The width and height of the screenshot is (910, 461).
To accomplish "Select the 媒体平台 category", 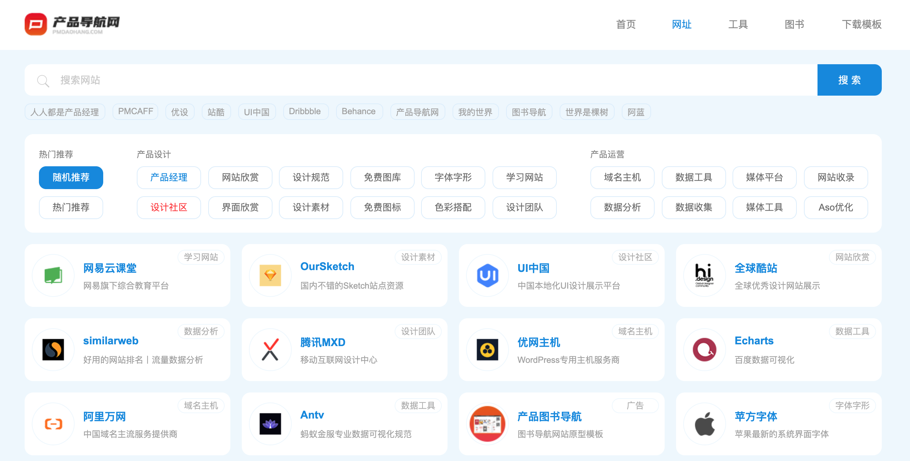I will (765, 178).
